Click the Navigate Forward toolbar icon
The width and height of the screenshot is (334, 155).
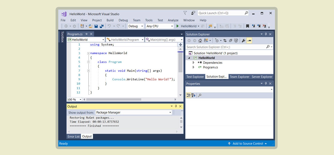74,26
